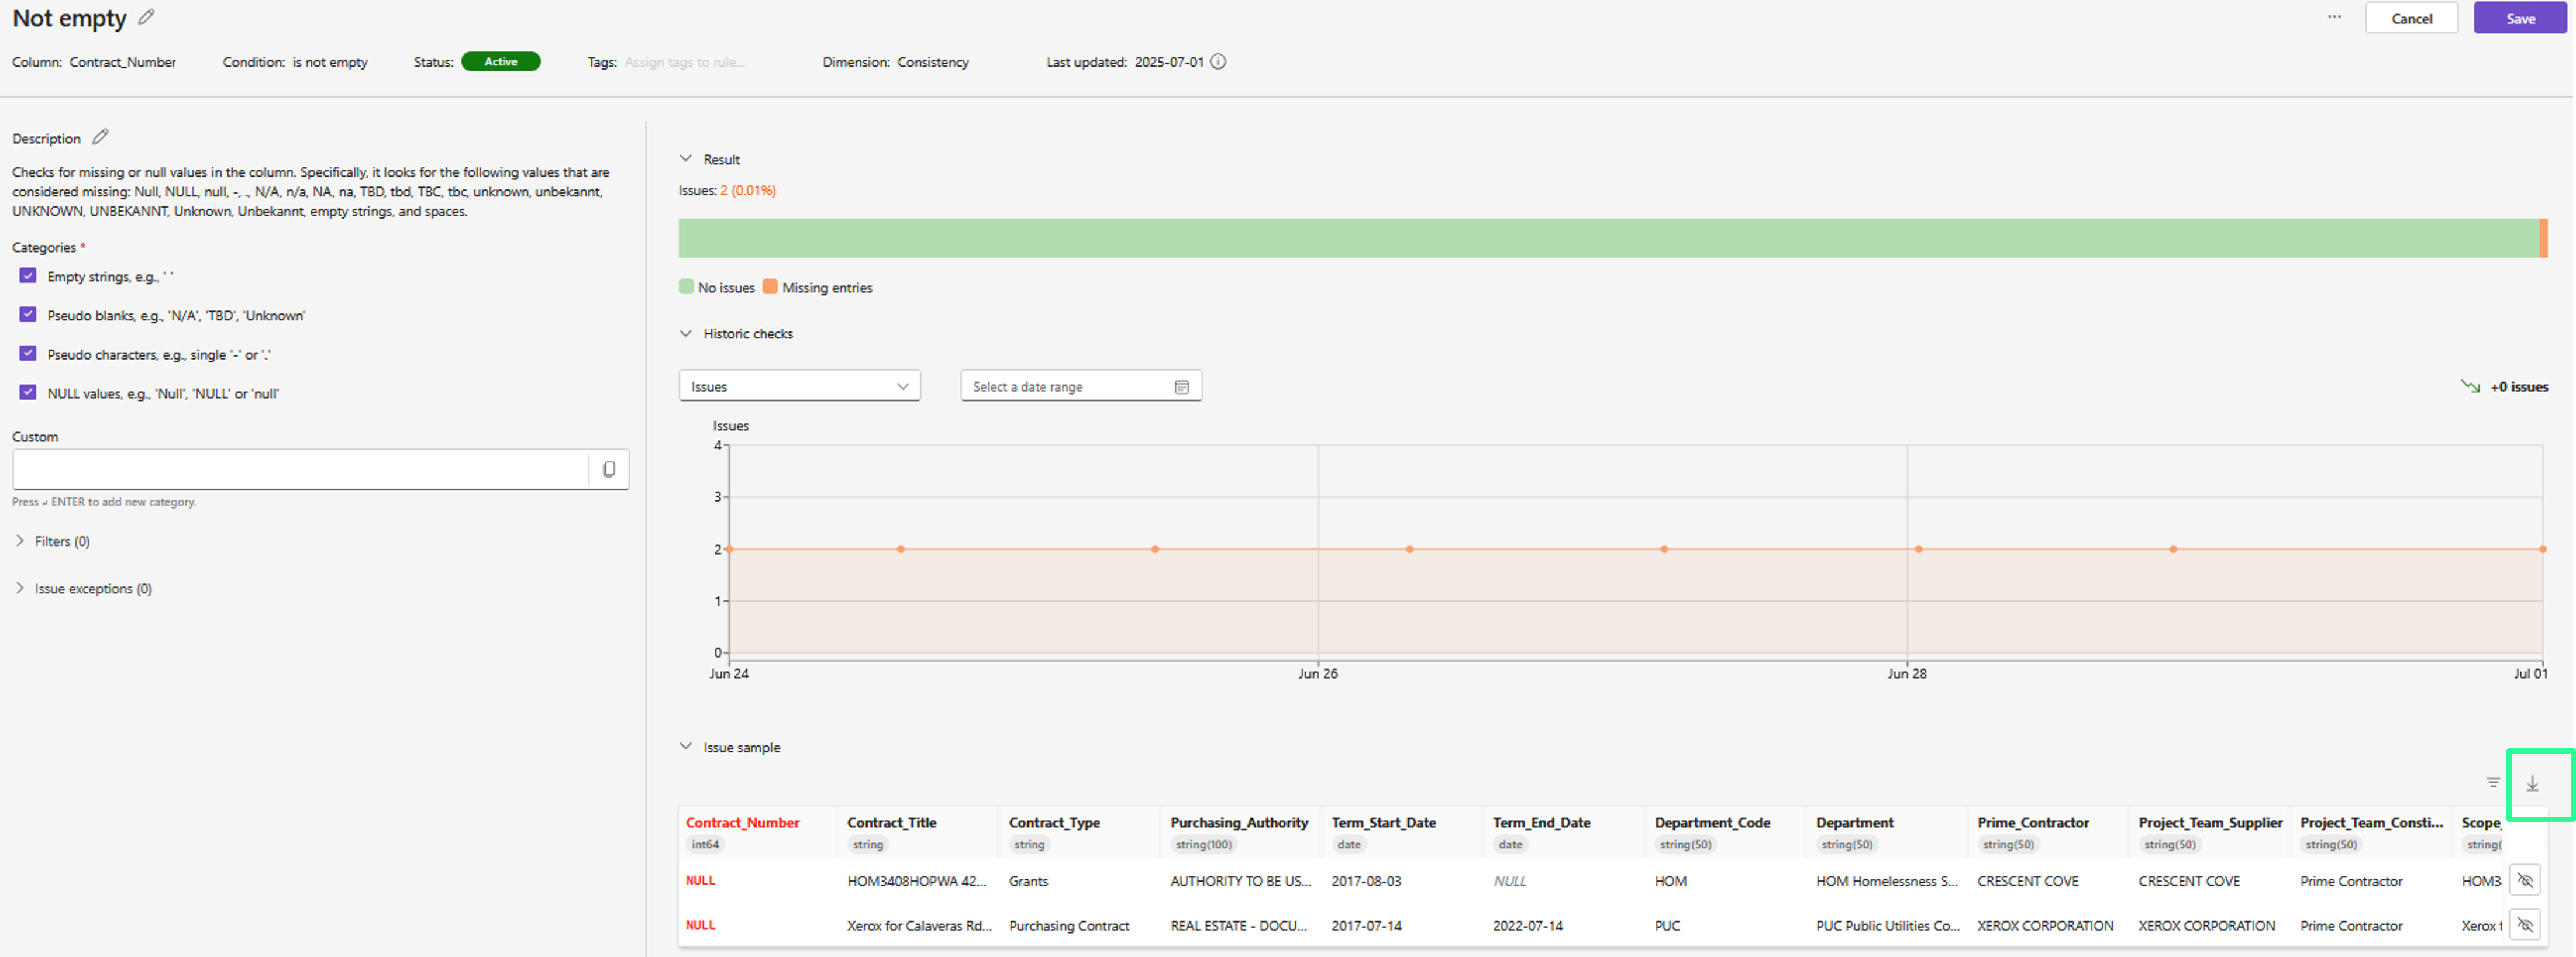Edit description using the pencil icon
The width and height of the screenshot is (2576, 957).
(100, 137)
